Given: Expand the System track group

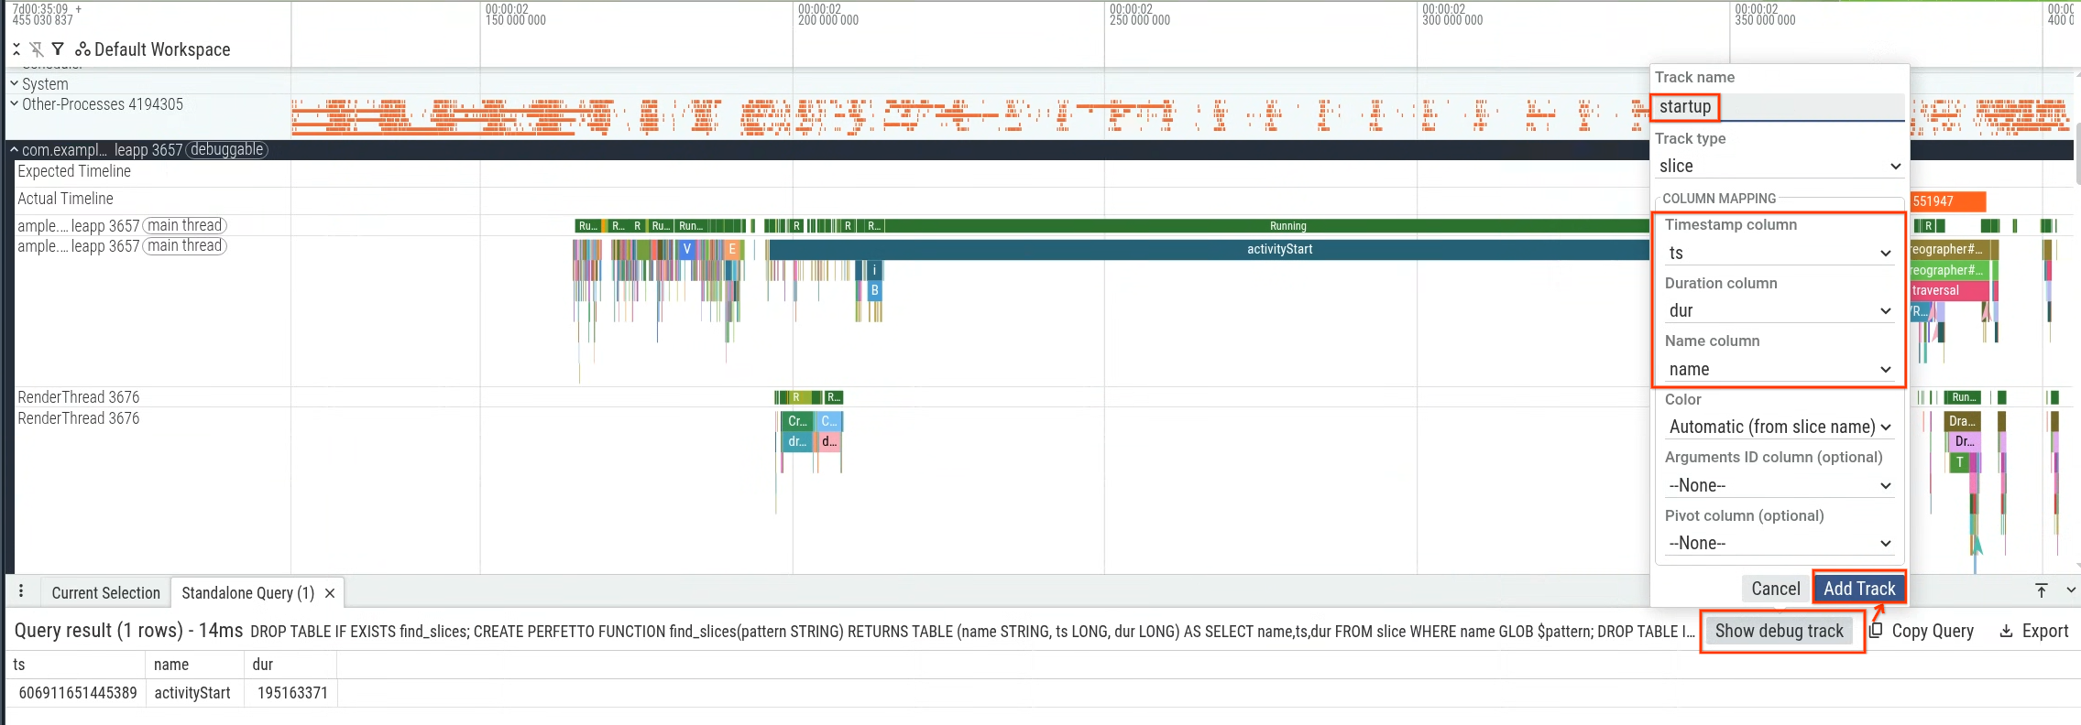Looking at the screenshot, I should pos(14,84).
